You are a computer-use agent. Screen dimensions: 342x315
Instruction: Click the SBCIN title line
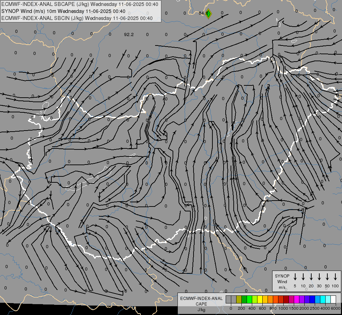pos(77,18)
